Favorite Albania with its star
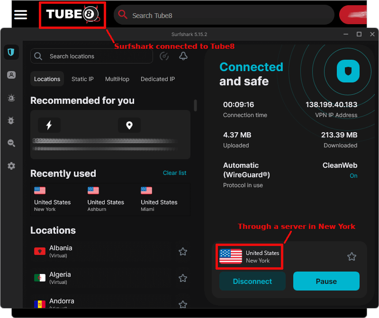This screenshot has width=379, height=318. (183, 252)
